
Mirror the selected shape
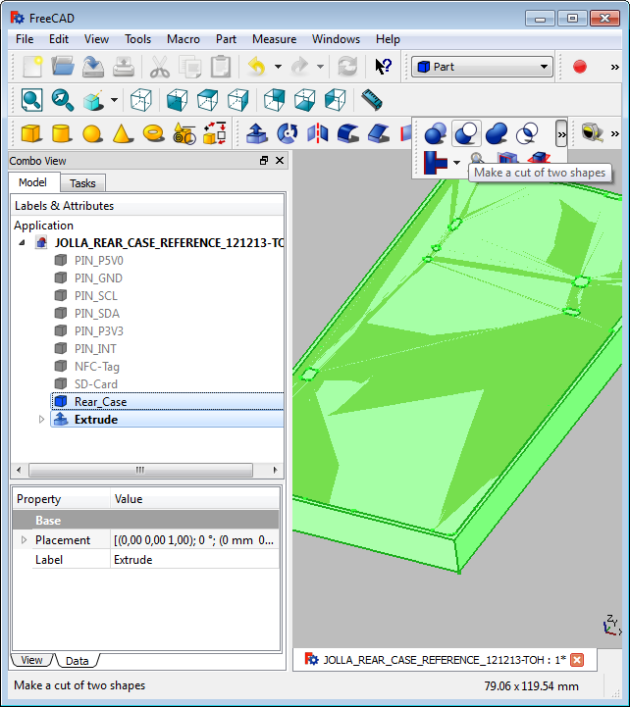click(x=318, y=133)
